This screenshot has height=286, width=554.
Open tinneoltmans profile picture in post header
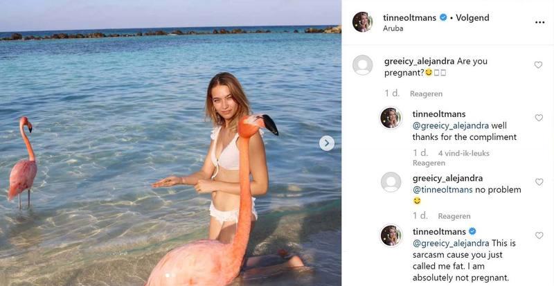(x=362, y=21)
